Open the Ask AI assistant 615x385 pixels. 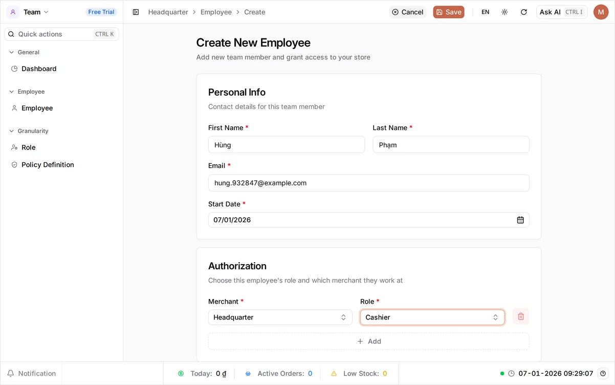click(562, 12)
